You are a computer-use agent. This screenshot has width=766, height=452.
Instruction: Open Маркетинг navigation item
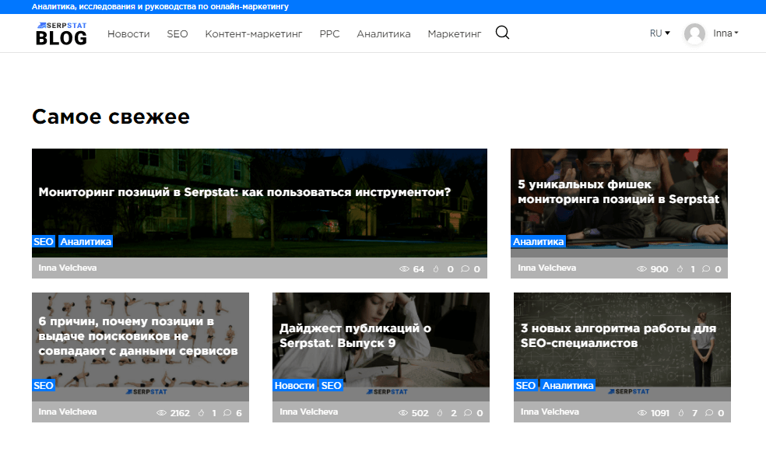[455, 33]
